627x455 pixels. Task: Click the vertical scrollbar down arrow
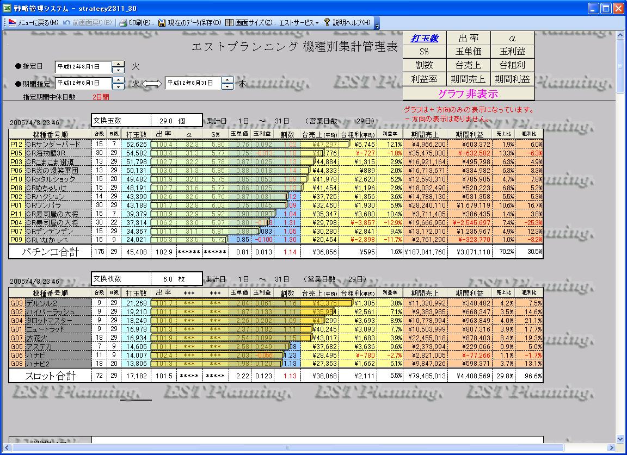pos(620,439)
